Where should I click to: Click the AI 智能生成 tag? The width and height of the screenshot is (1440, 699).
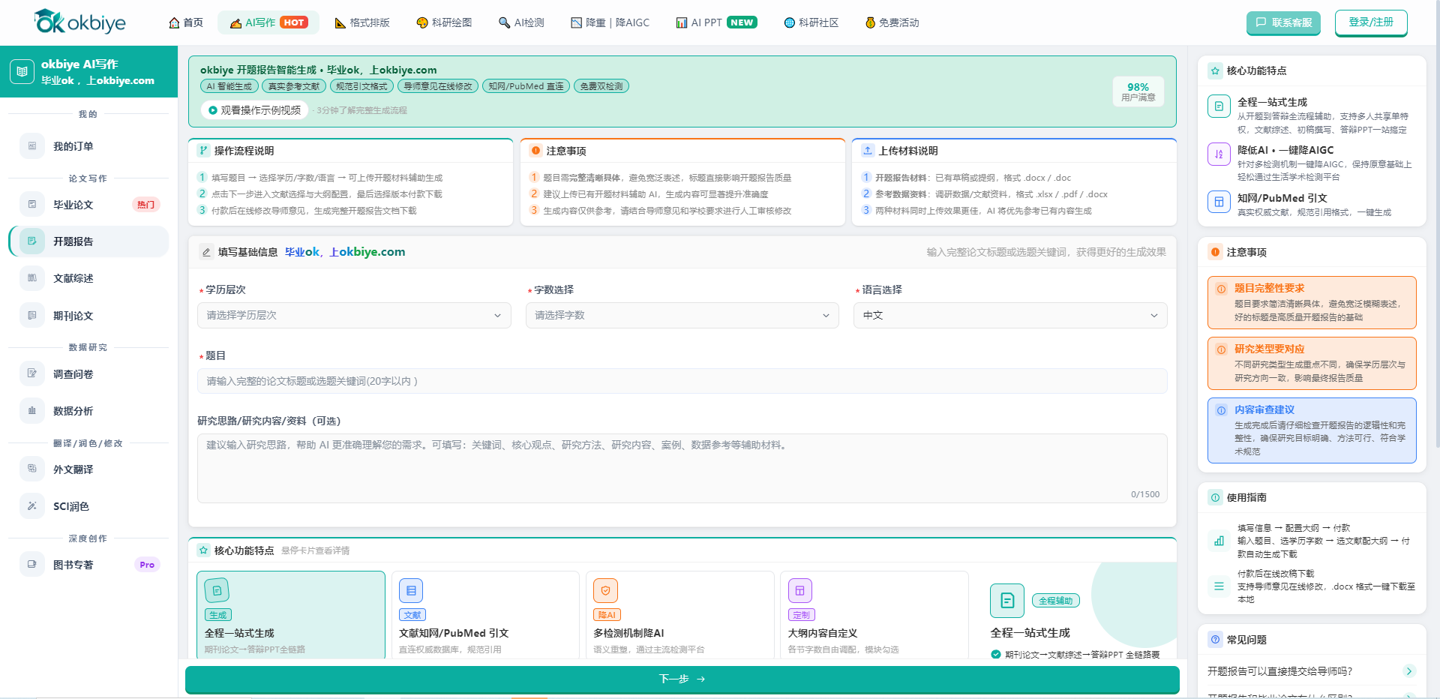(x=229, y=86)
